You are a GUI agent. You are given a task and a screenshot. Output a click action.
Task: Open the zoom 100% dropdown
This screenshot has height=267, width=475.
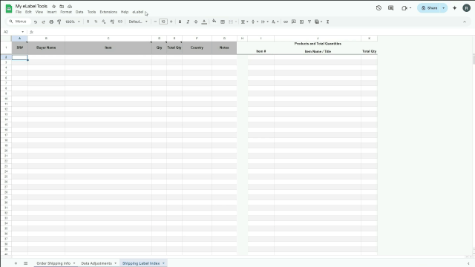[x=73, y=22]
